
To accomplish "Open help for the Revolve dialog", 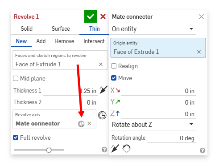I will [104, 150].
